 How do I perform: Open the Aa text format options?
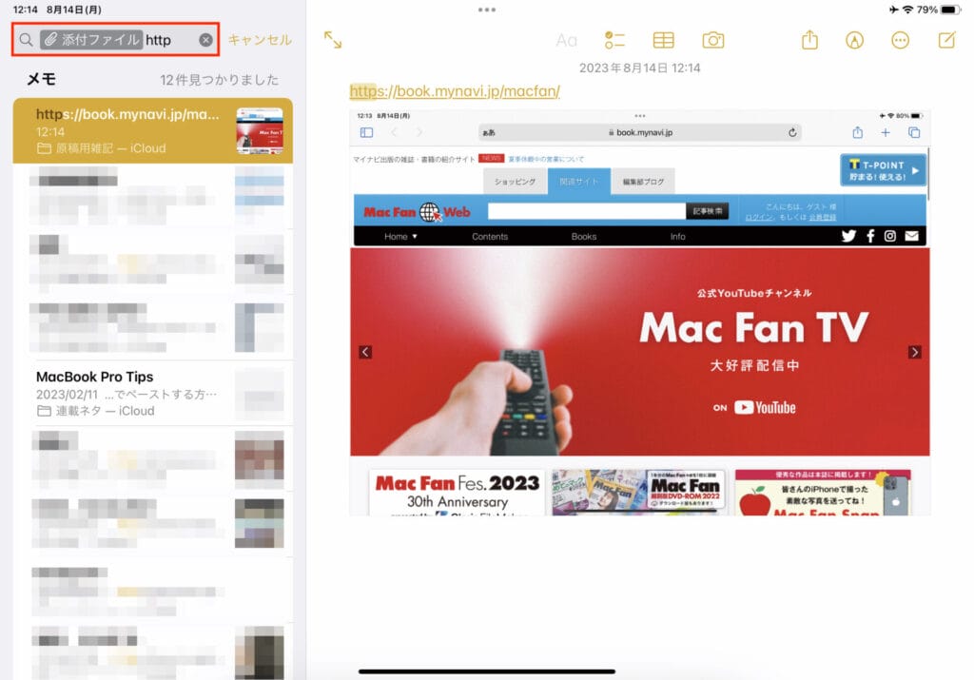click(566, 40)
